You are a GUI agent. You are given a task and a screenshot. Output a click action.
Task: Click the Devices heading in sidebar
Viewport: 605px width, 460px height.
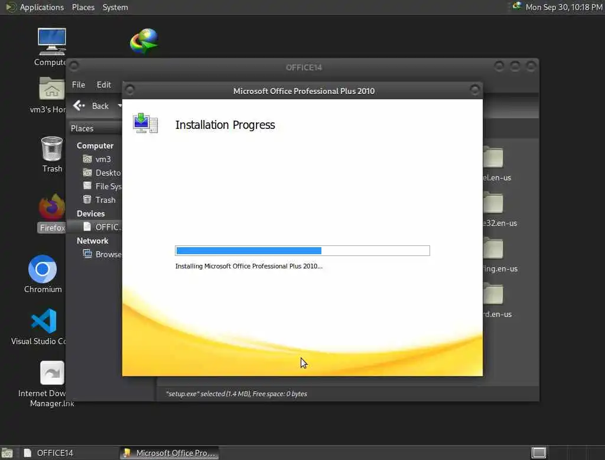90,213
